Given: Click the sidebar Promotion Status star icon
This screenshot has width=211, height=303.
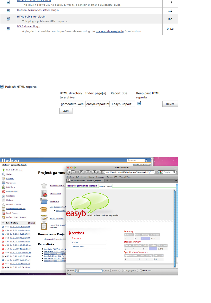Looking at the screenshot, I should (x=3, y=204).
